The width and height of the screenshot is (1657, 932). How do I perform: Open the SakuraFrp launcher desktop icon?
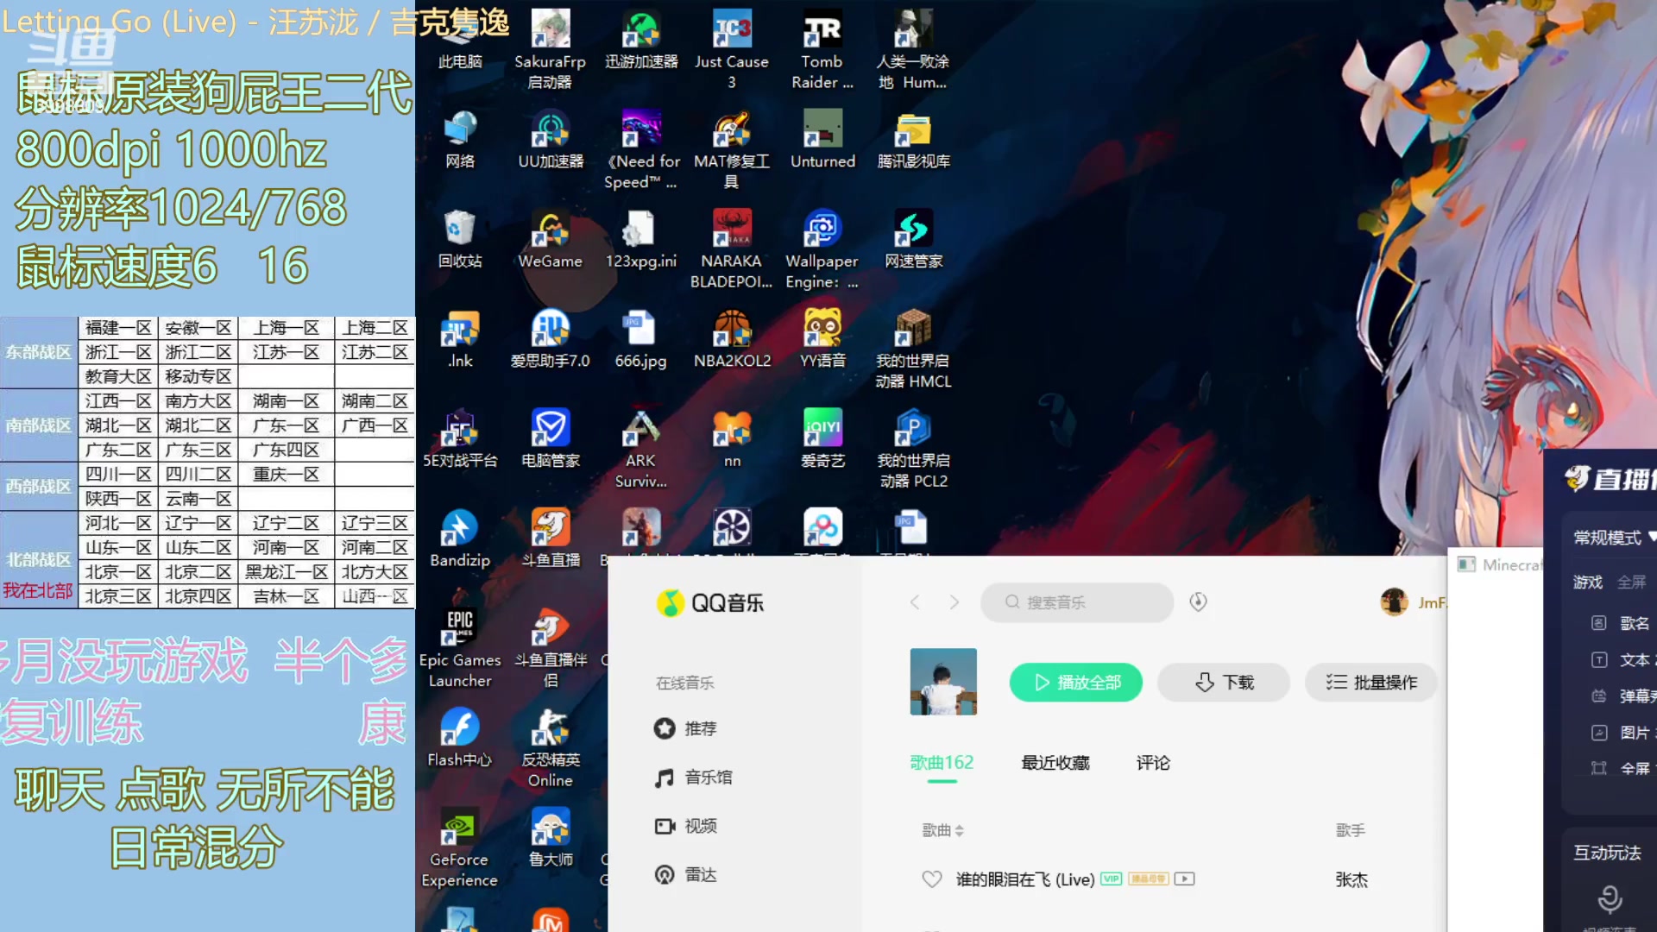pos(550,49)
